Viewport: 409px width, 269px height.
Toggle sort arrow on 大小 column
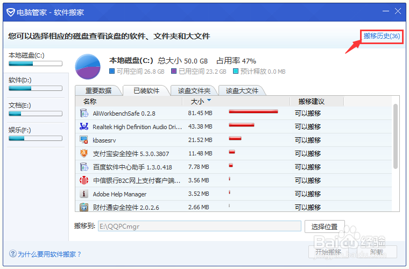tap(209, 101)
